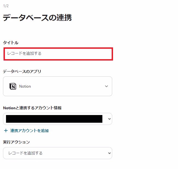Open the 実行アクション dropdown

[x=58, y=153]
